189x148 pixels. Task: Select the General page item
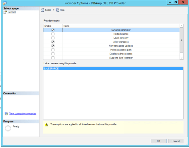[11, 12]
